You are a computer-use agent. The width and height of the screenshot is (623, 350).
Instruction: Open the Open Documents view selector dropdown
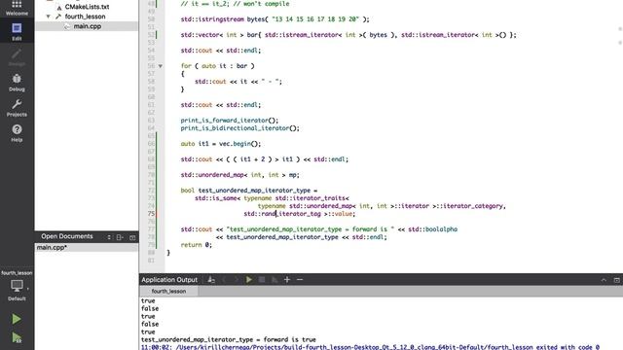109,237
